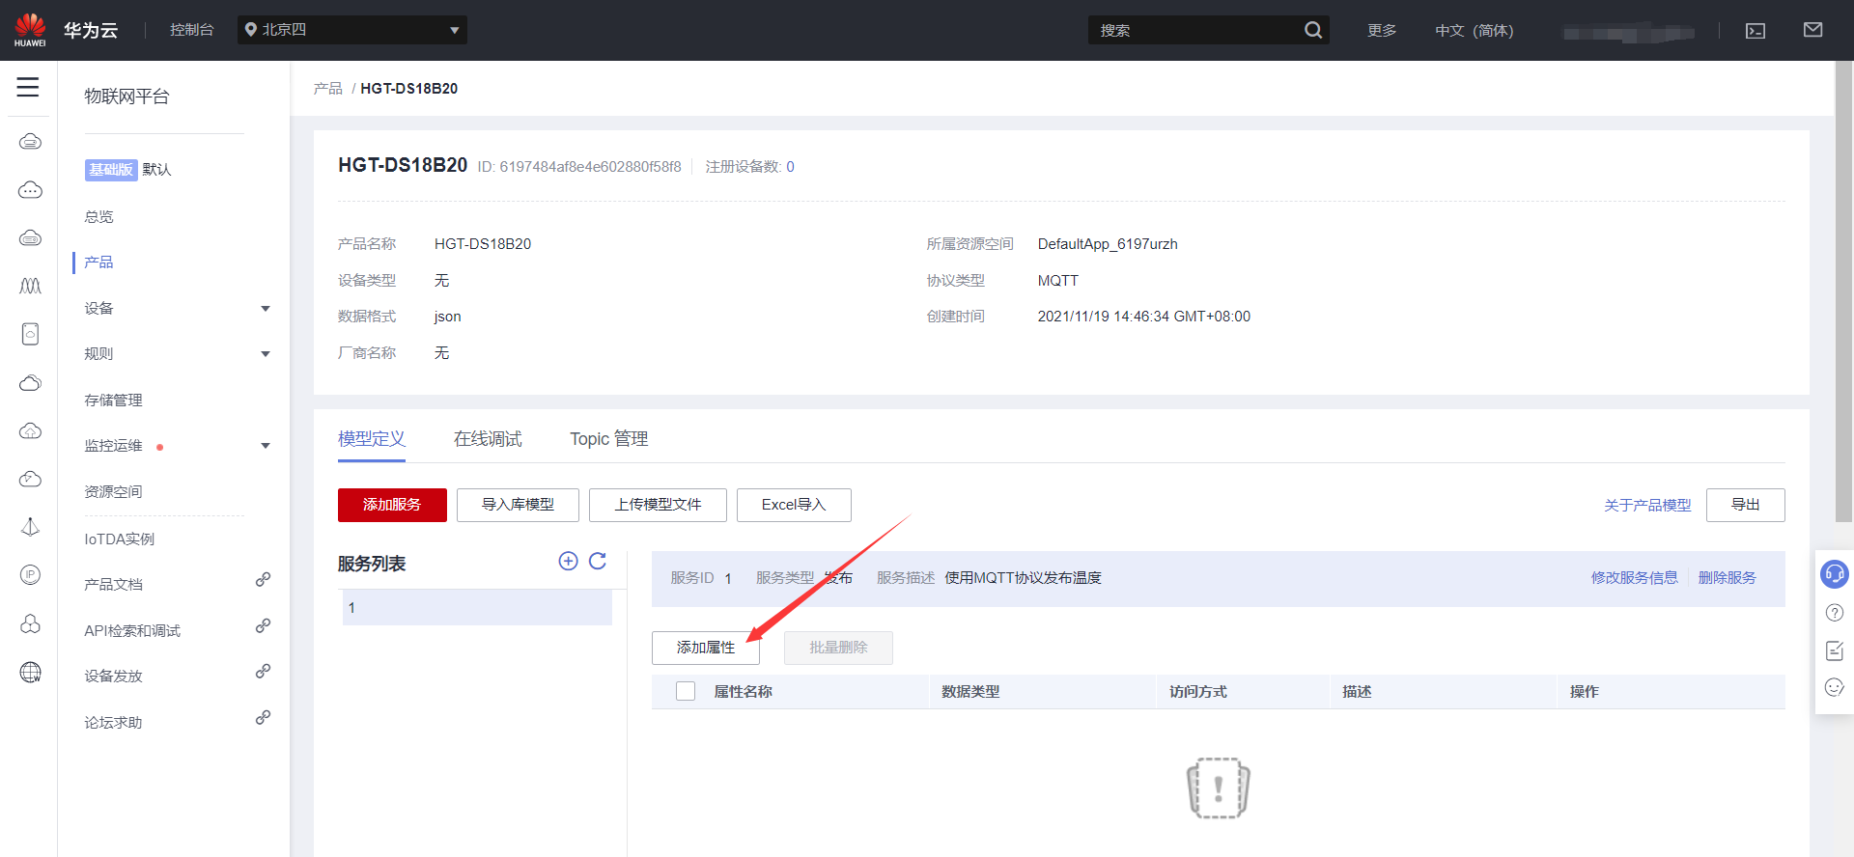Open 资源空间 in the sidebar
This screenshot has height=857, width=1854.
(x=113, y=492)
